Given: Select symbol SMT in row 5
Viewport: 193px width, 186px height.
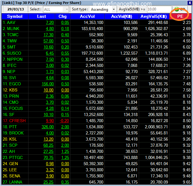Looking at the screenshot, I should (11, 47).
